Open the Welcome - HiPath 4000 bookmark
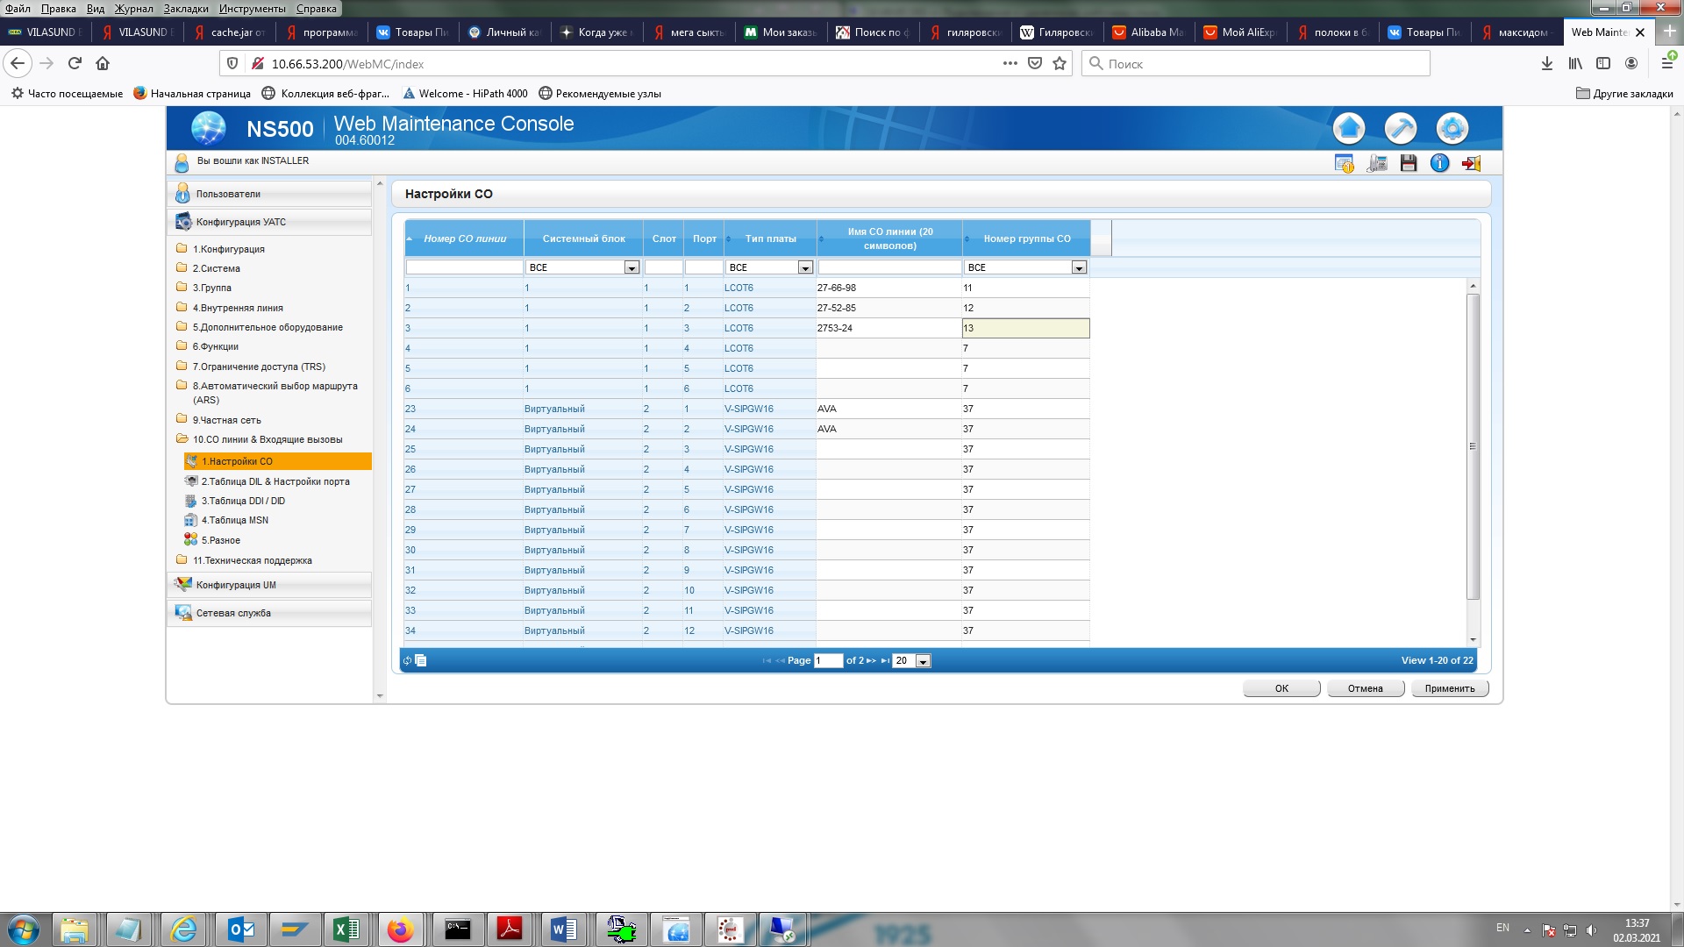 (465, 94)
